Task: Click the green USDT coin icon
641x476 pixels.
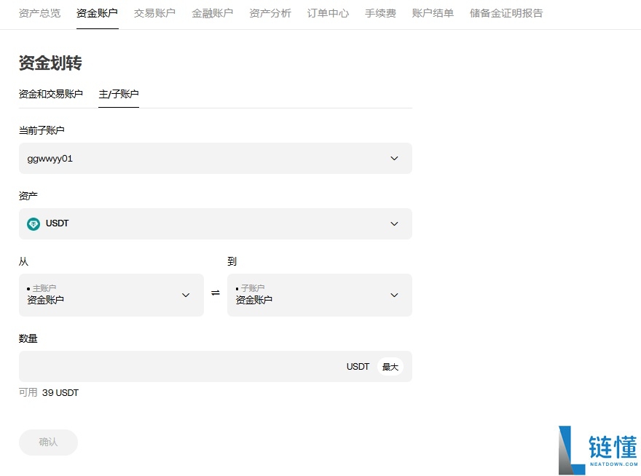Action: coord(34,224)
